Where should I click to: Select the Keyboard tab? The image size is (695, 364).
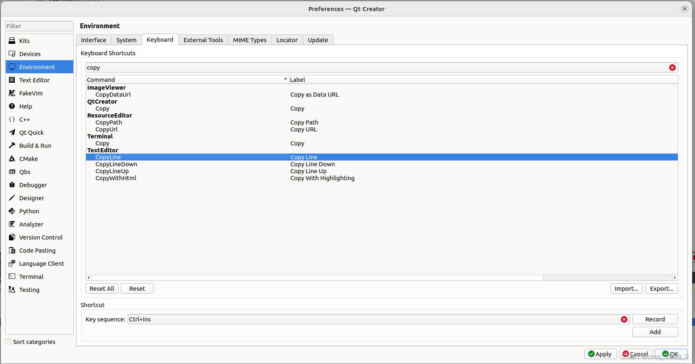coord(160,39)
